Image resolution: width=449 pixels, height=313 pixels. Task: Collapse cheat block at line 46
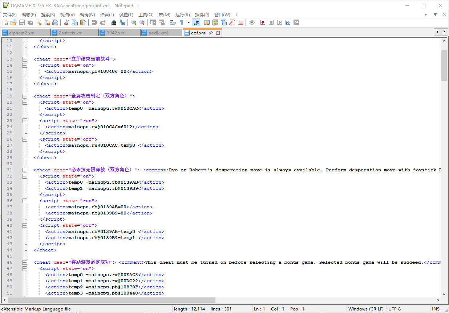25,262
